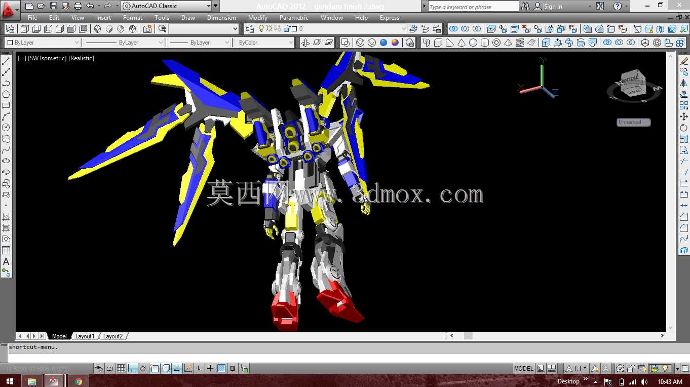This screenshot has width=690, height=387.
Task: Open the Help question mark icon
Action: pos(617,6)
